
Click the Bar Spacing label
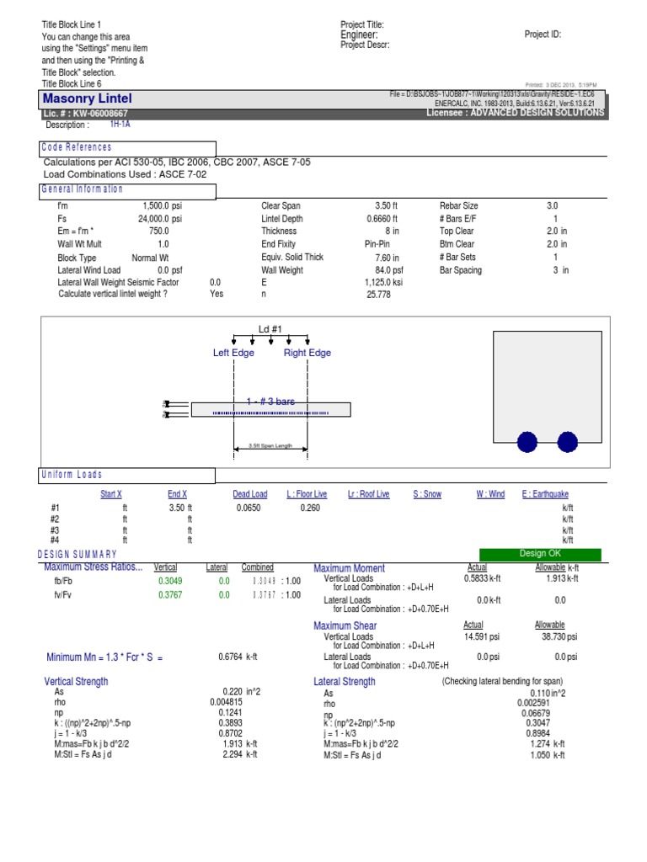pos(461,270)
